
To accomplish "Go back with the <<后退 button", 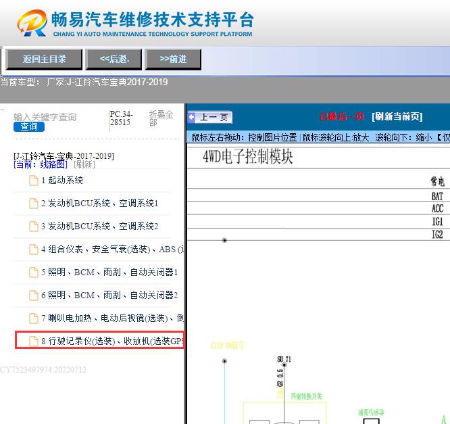I will point(114,60).
